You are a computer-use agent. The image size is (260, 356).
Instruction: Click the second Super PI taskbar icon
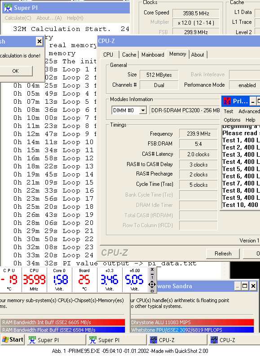click(x=93, y=340)
